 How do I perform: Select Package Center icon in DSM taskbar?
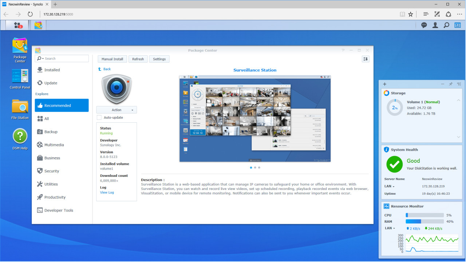point(38,25)
